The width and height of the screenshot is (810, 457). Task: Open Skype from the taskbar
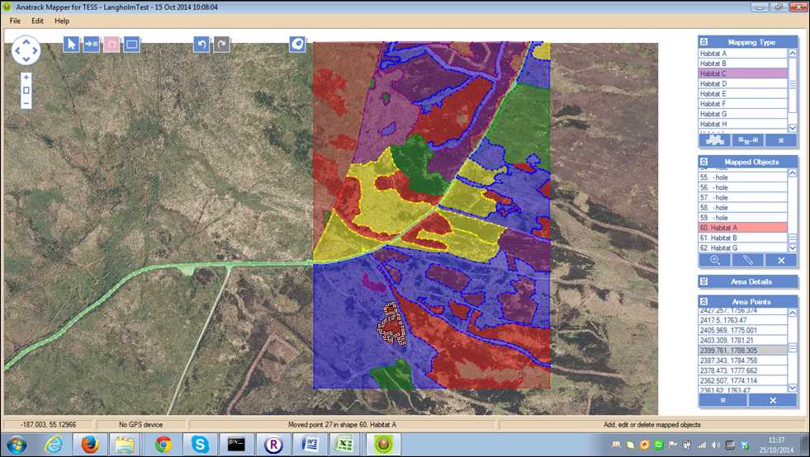click(x=200, y=445)
